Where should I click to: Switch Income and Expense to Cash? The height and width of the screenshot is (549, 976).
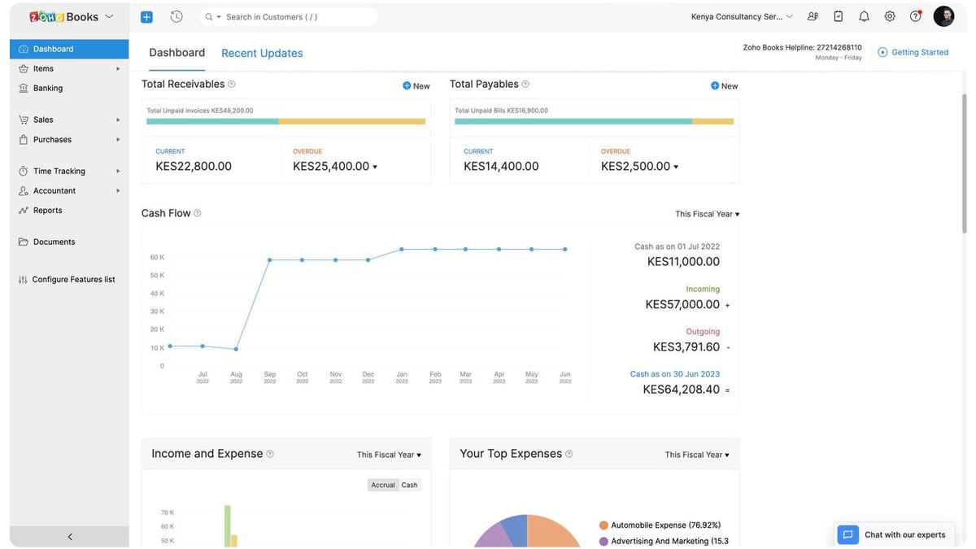(409, 485)
